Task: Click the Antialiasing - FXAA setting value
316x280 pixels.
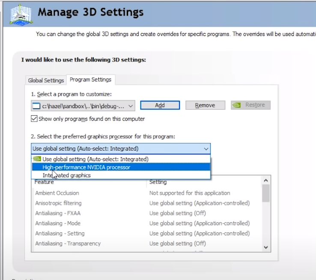Action: (x=178, y=213)
